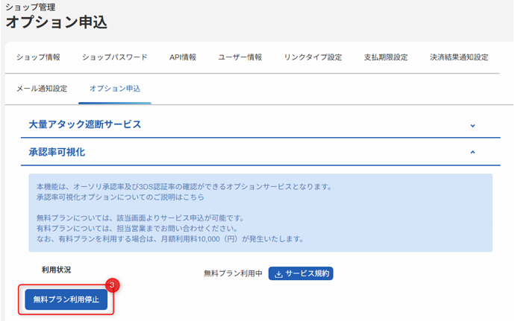Click the download icon in サービス規約 button

(x=278, y=274)
